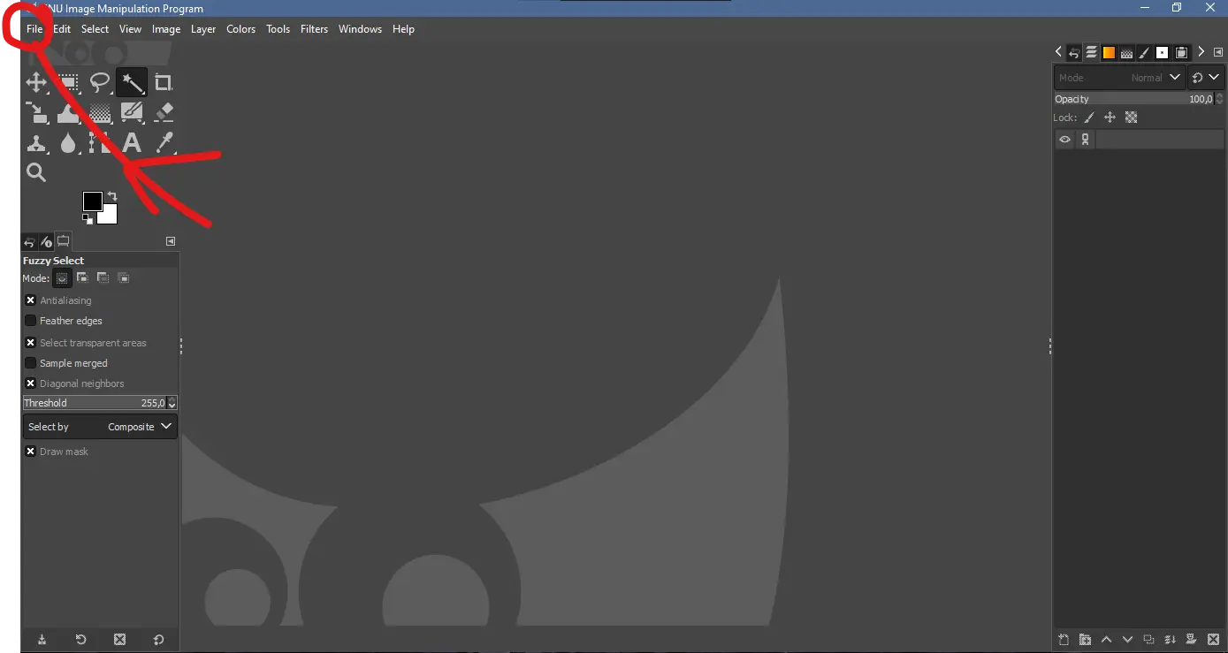Select the Paintbrush tool

coord(132,112)
